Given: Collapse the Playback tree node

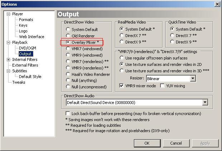Looking at the screenshot, I should [x=8, y=42].
